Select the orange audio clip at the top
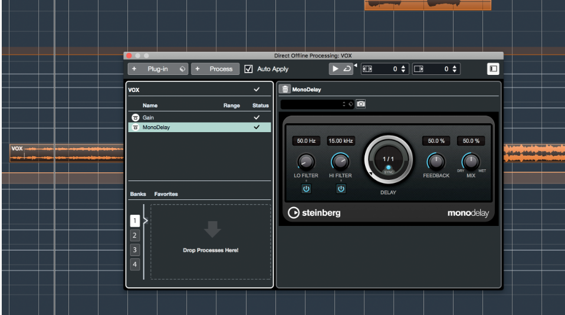 (x=428, y=5)
